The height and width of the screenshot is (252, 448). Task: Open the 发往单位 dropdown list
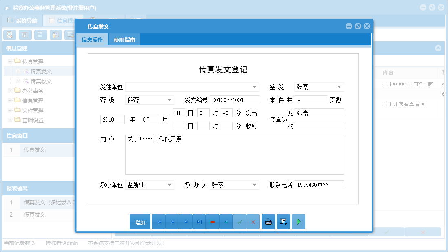[x=255, y=86]
